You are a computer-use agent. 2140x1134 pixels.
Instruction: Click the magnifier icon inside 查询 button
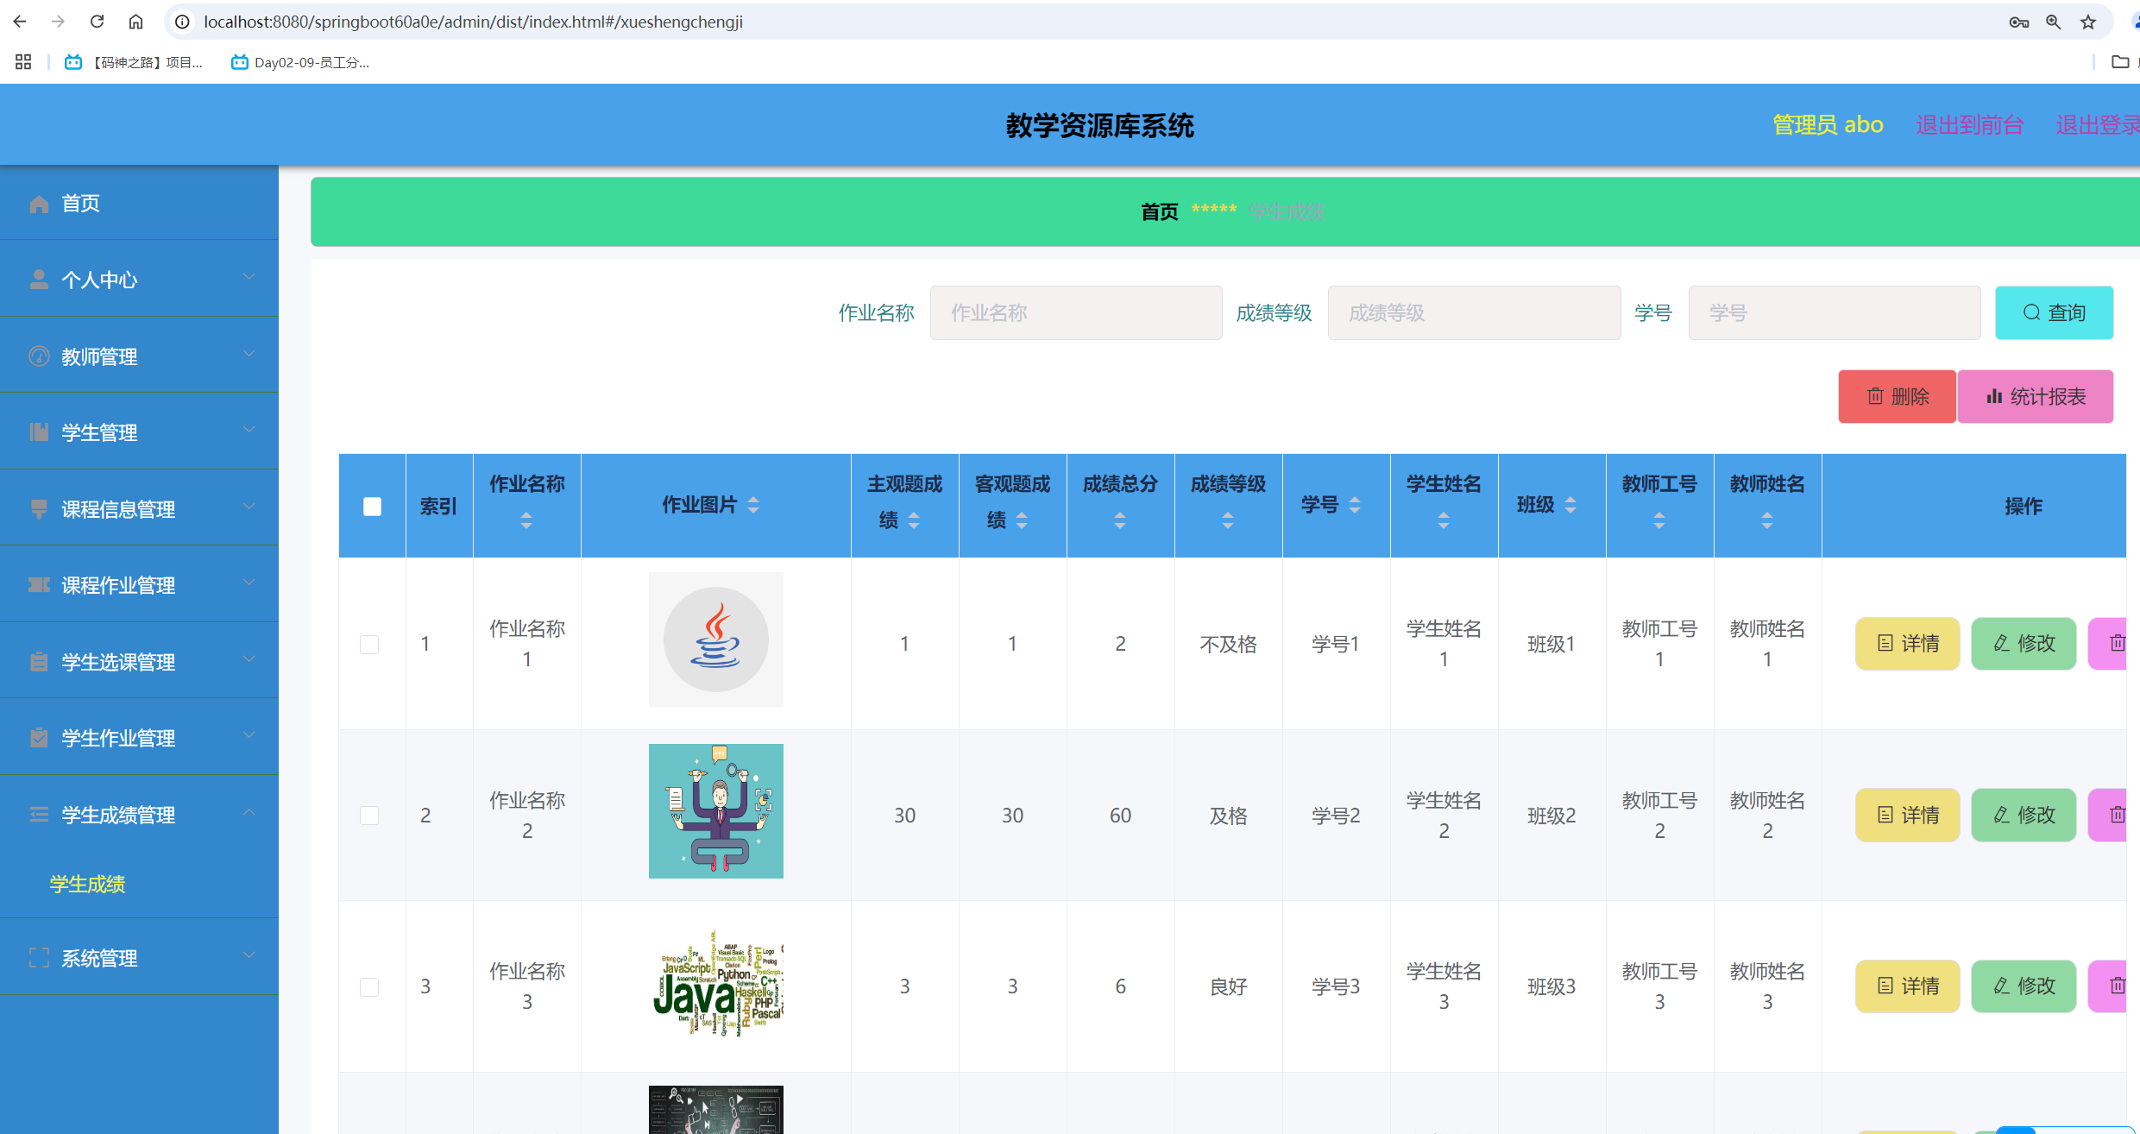tap(2030, 312)
